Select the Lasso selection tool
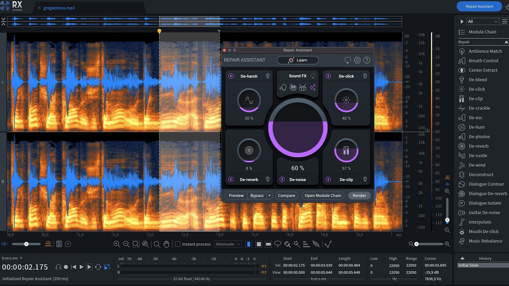Screen dimensions: 509x286 point(278,244)
